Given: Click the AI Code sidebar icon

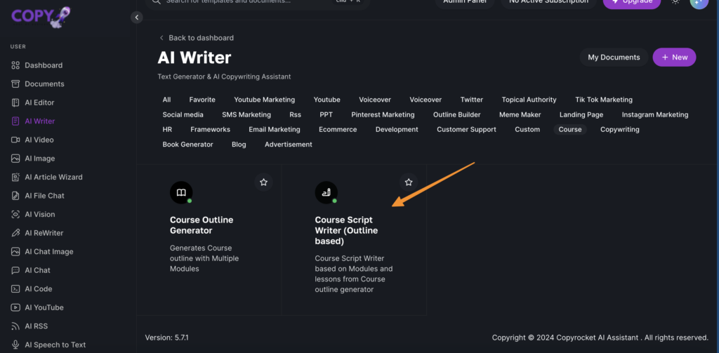Looking at the screenshot, I should pos(15,289).
